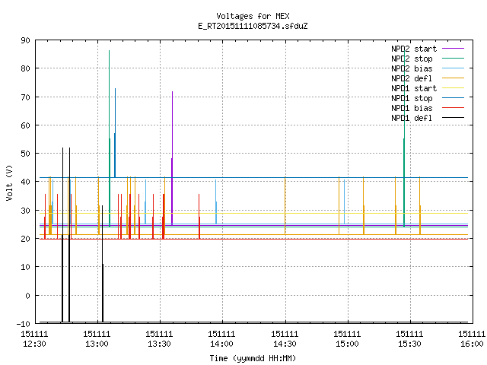Screen dimensions: 487x365
Task: Click the orange spike at 14:30
Action: (285, 205)
